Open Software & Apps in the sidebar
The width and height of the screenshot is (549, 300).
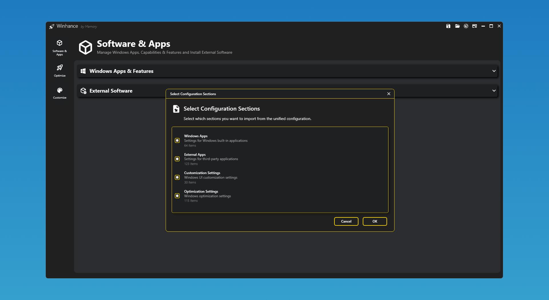click(x=60, y=47)
